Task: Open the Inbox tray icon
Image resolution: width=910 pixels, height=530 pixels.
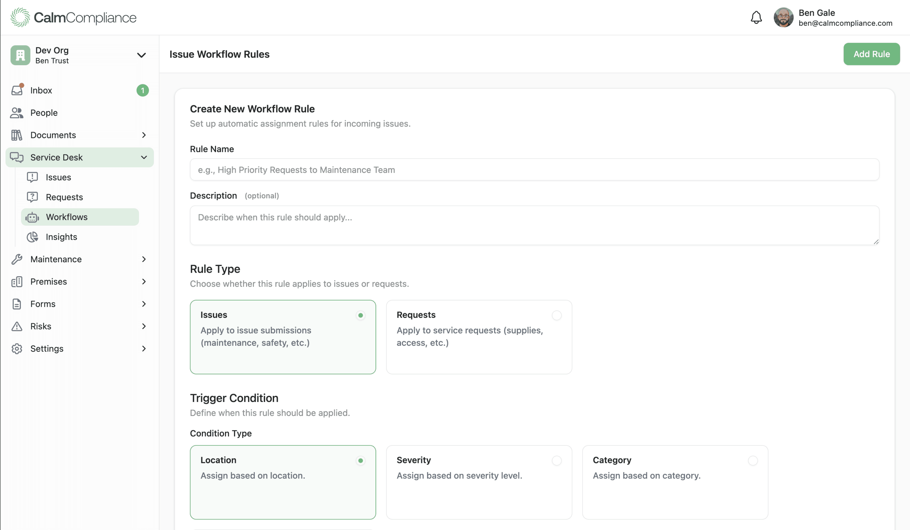Action: coord(17,90)
